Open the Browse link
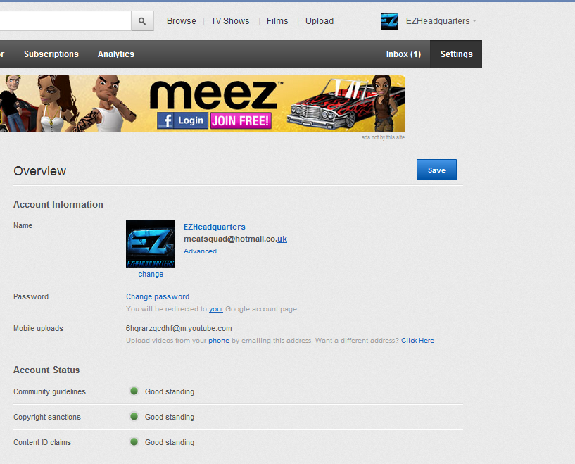 pos(181,21)
